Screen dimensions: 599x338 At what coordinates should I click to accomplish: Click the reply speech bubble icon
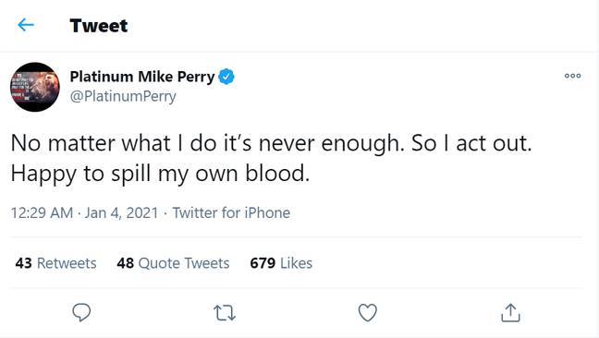point(81,312)
